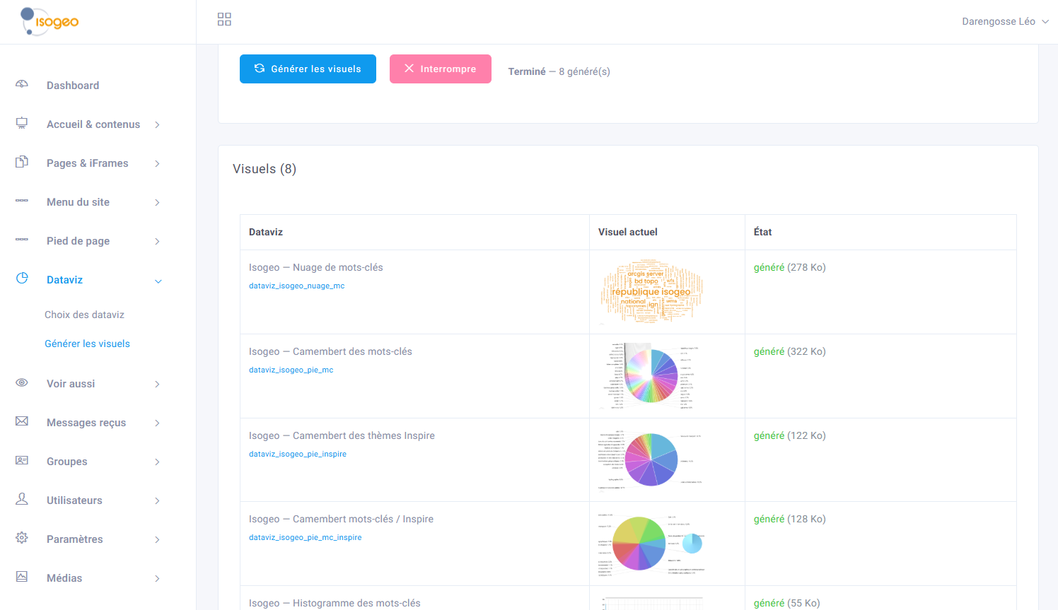The image size is (1058, 610).
Task: Click the généré (322 Ko) status
Action: [790, 351]
